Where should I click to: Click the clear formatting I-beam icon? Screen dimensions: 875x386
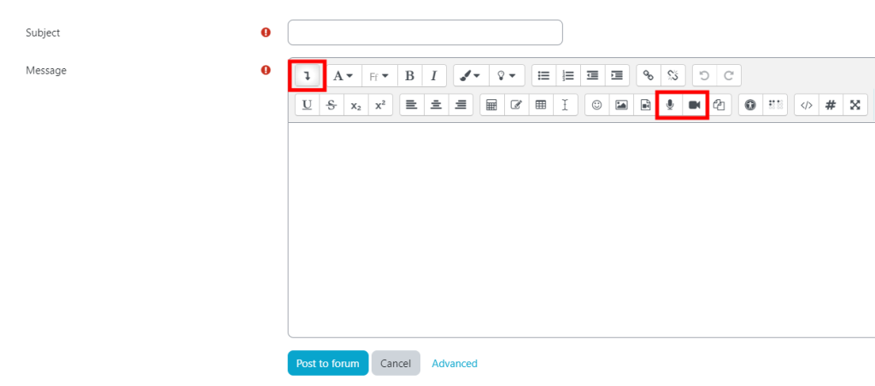(566, 105)
